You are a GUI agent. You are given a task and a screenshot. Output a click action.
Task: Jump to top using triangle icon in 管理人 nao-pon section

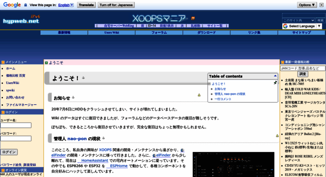point(277,136)
